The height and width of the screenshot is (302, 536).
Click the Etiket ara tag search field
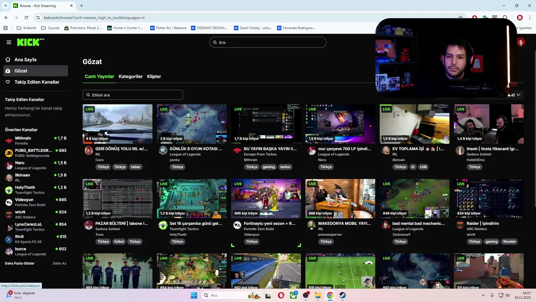[x=133, y=95]
